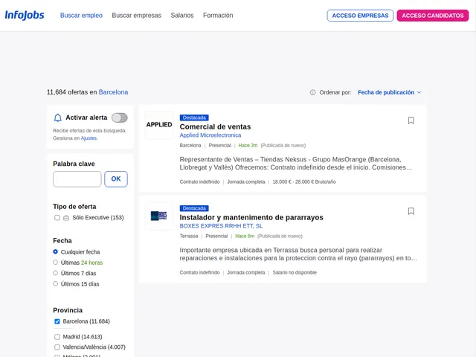Screen dimensions: 476x357
Task: Save the Instalador de pararrayos offer
Action: point(411,211)
